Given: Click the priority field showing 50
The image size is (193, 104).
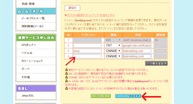Looking at the screenshot, I should [160, 40].
